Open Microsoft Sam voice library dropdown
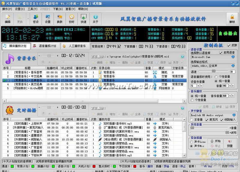This screenshot has width=240, height=172. point(233,57)
